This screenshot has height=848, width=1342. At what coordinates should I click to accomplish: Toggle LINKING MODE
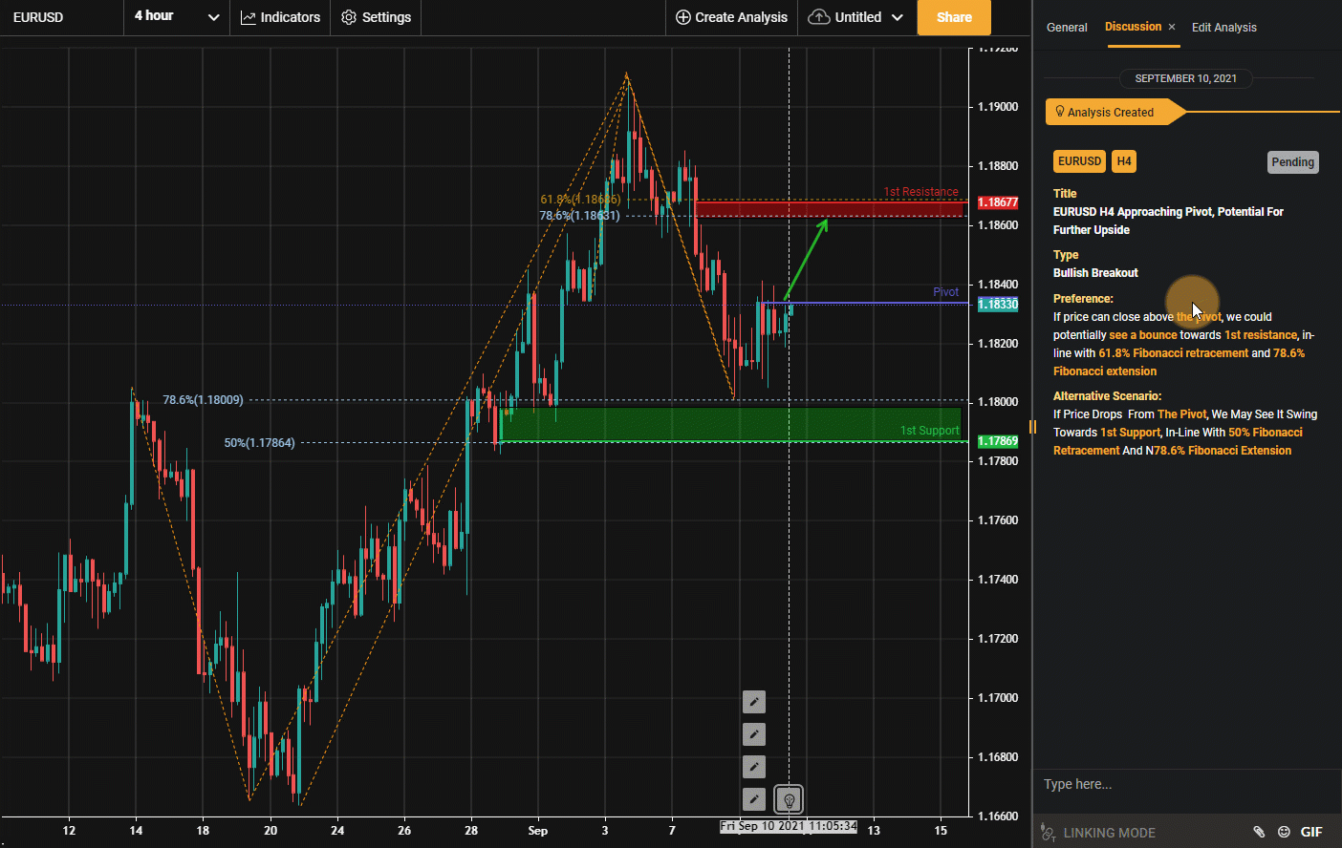click(1109, 833)
